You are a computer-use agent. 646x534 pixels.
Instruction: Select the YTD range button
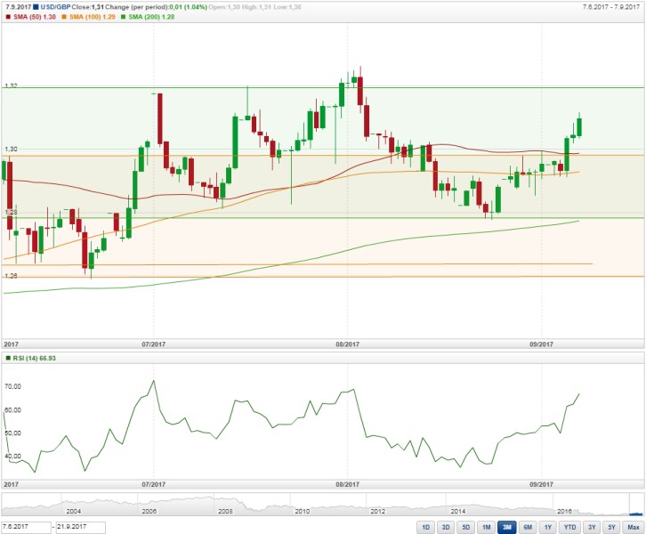tap(569, 527)
